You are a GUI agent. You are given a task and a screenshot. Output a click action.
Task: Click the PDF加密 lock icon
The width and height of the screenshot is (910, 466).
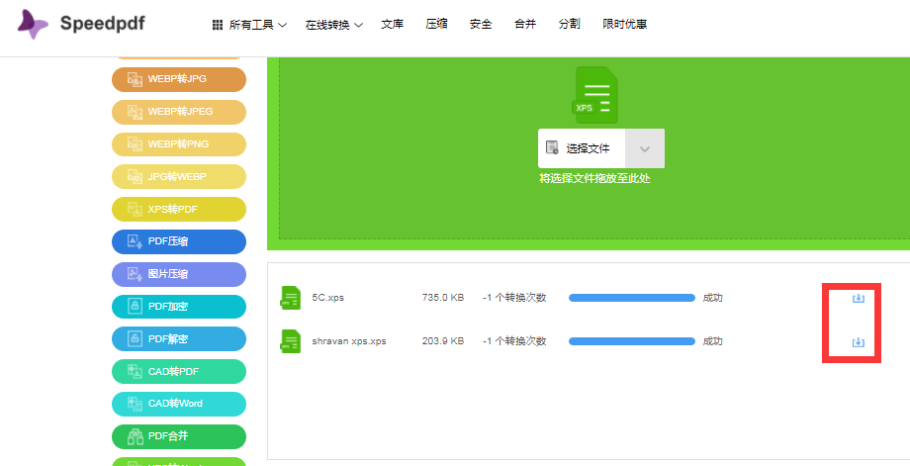click(x=135, y=307)
